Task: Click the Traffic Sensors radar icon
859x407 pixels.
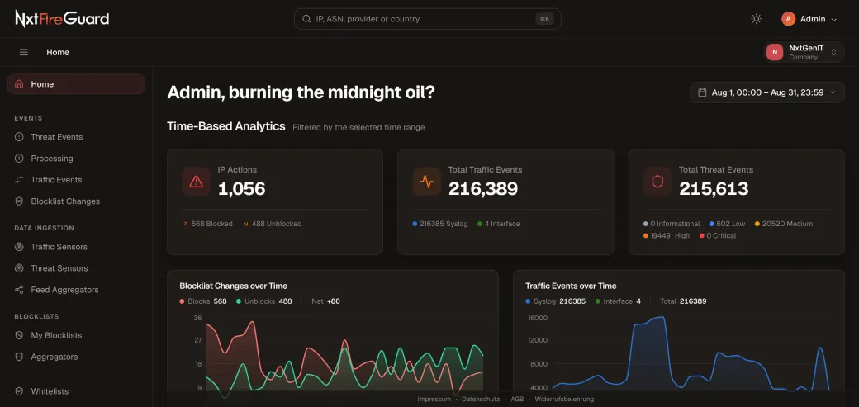Action: 19,247
